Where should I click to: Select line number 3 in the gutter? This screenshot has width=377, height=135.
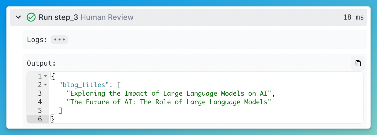pos(40,93)
